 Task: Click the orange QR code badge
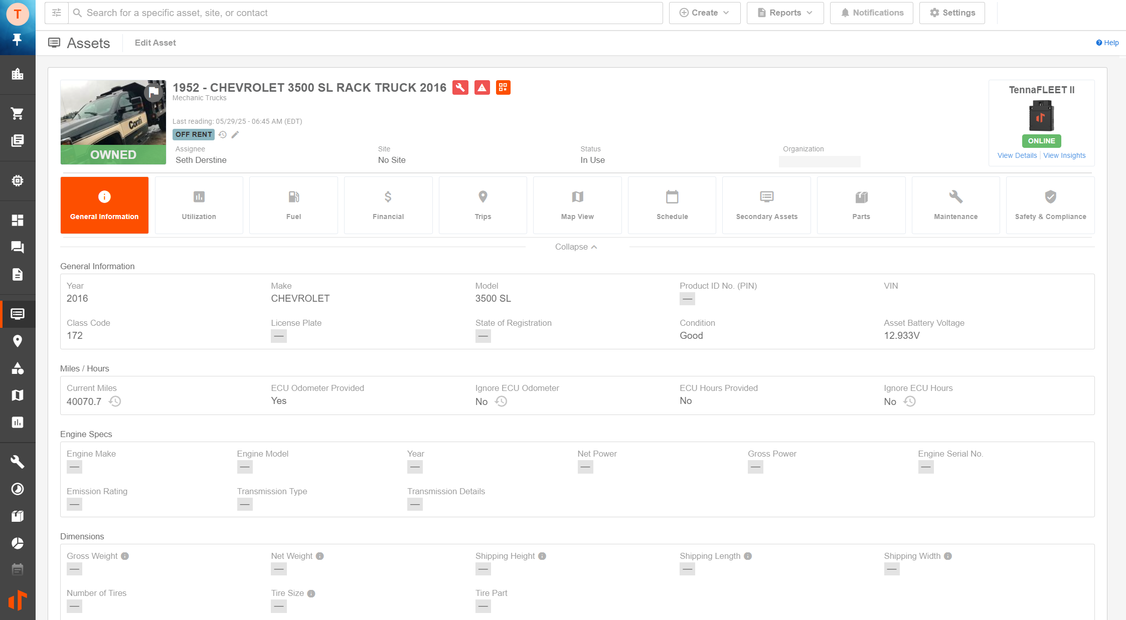tap(503, 88)
